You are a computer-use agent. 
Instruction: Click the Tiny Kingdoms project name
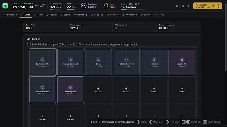click(129, 7)
